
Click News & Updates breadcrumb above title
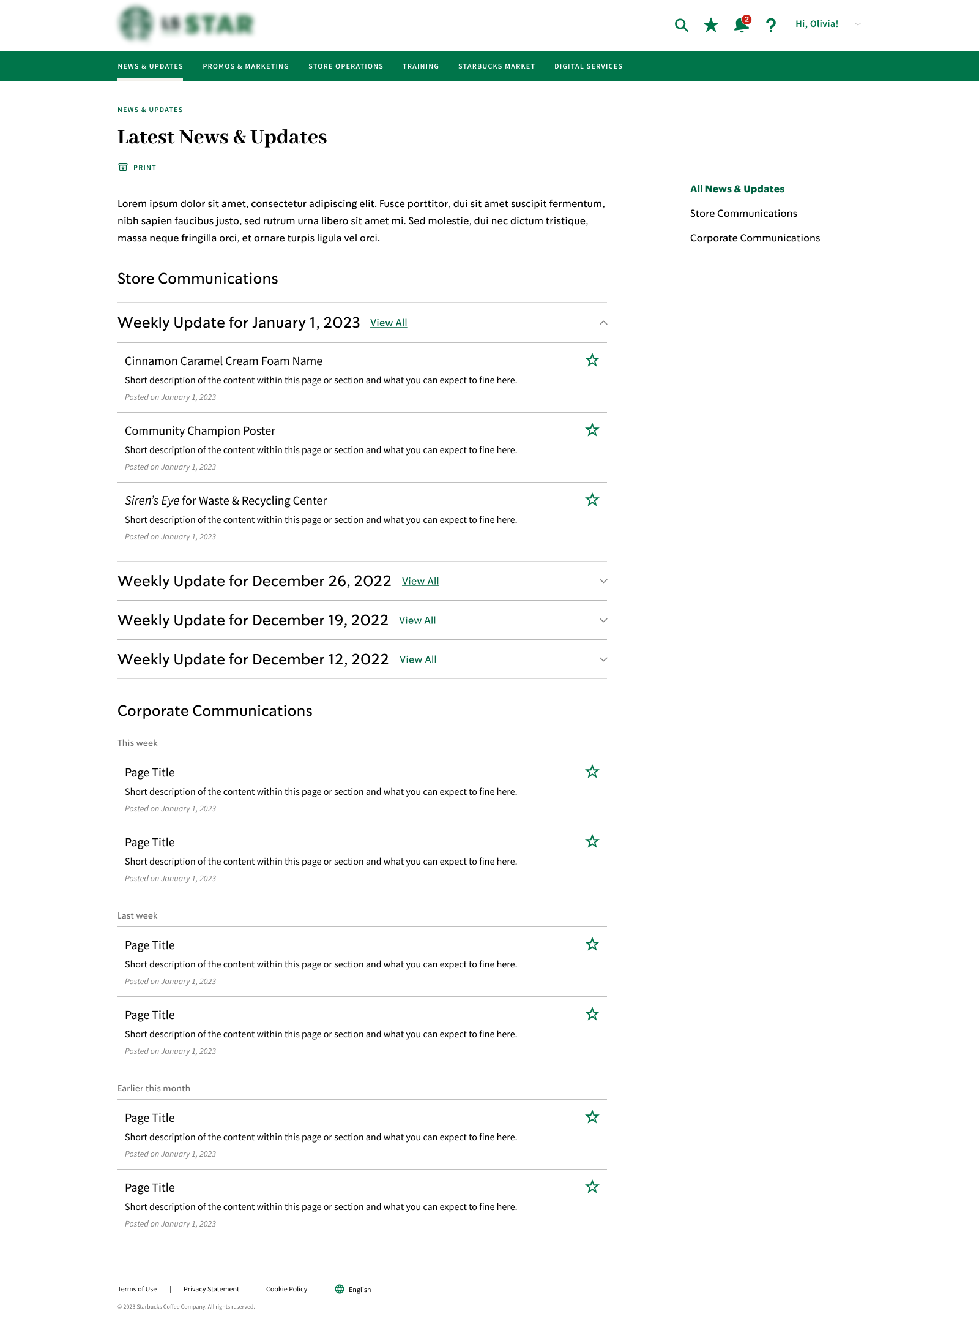pos(150,110)
